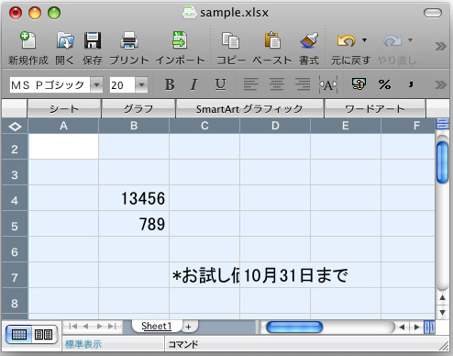Switch to normal view button

point(19,335)
